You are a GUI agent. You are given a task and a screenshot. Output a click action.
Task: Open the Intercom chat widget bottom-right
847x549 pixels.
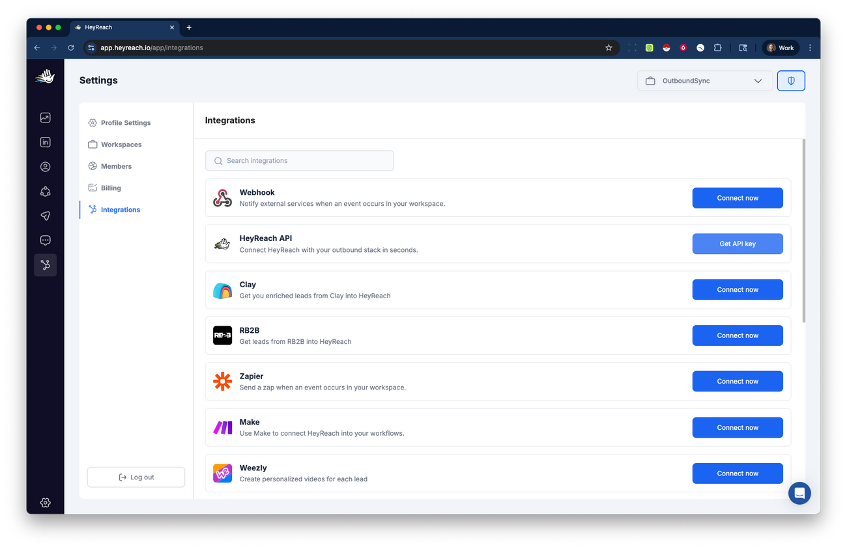pyautogui.click(x=799, y=493)
